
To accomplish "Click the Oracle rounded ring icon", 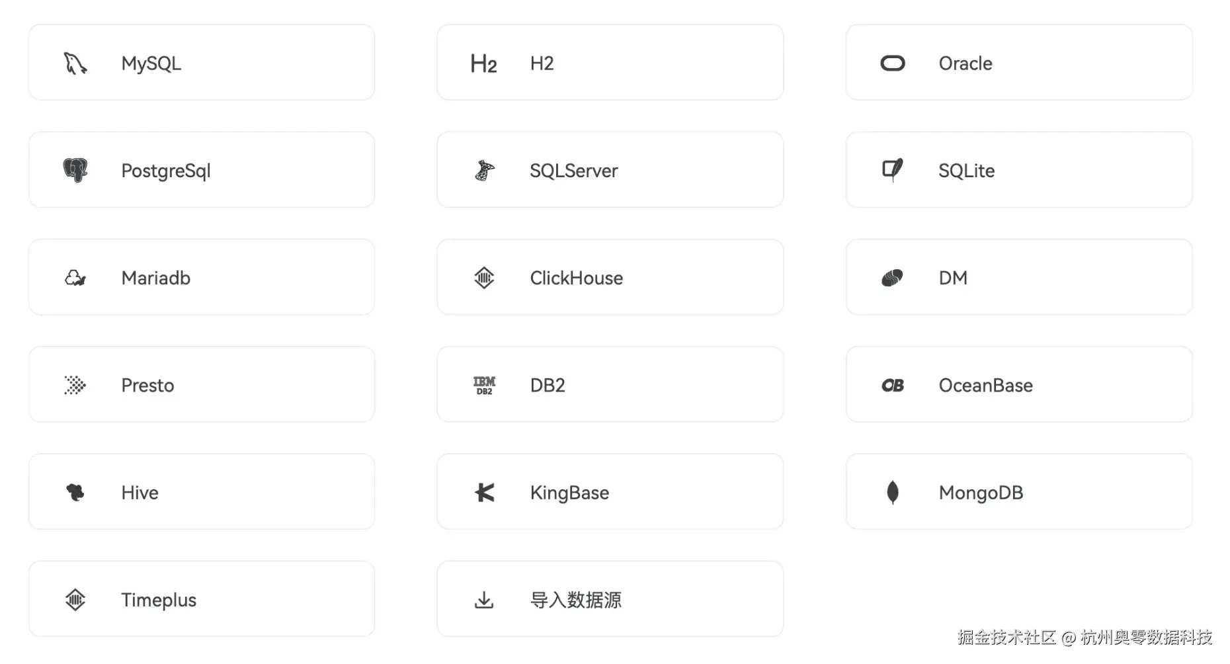I will pos(893,63).
